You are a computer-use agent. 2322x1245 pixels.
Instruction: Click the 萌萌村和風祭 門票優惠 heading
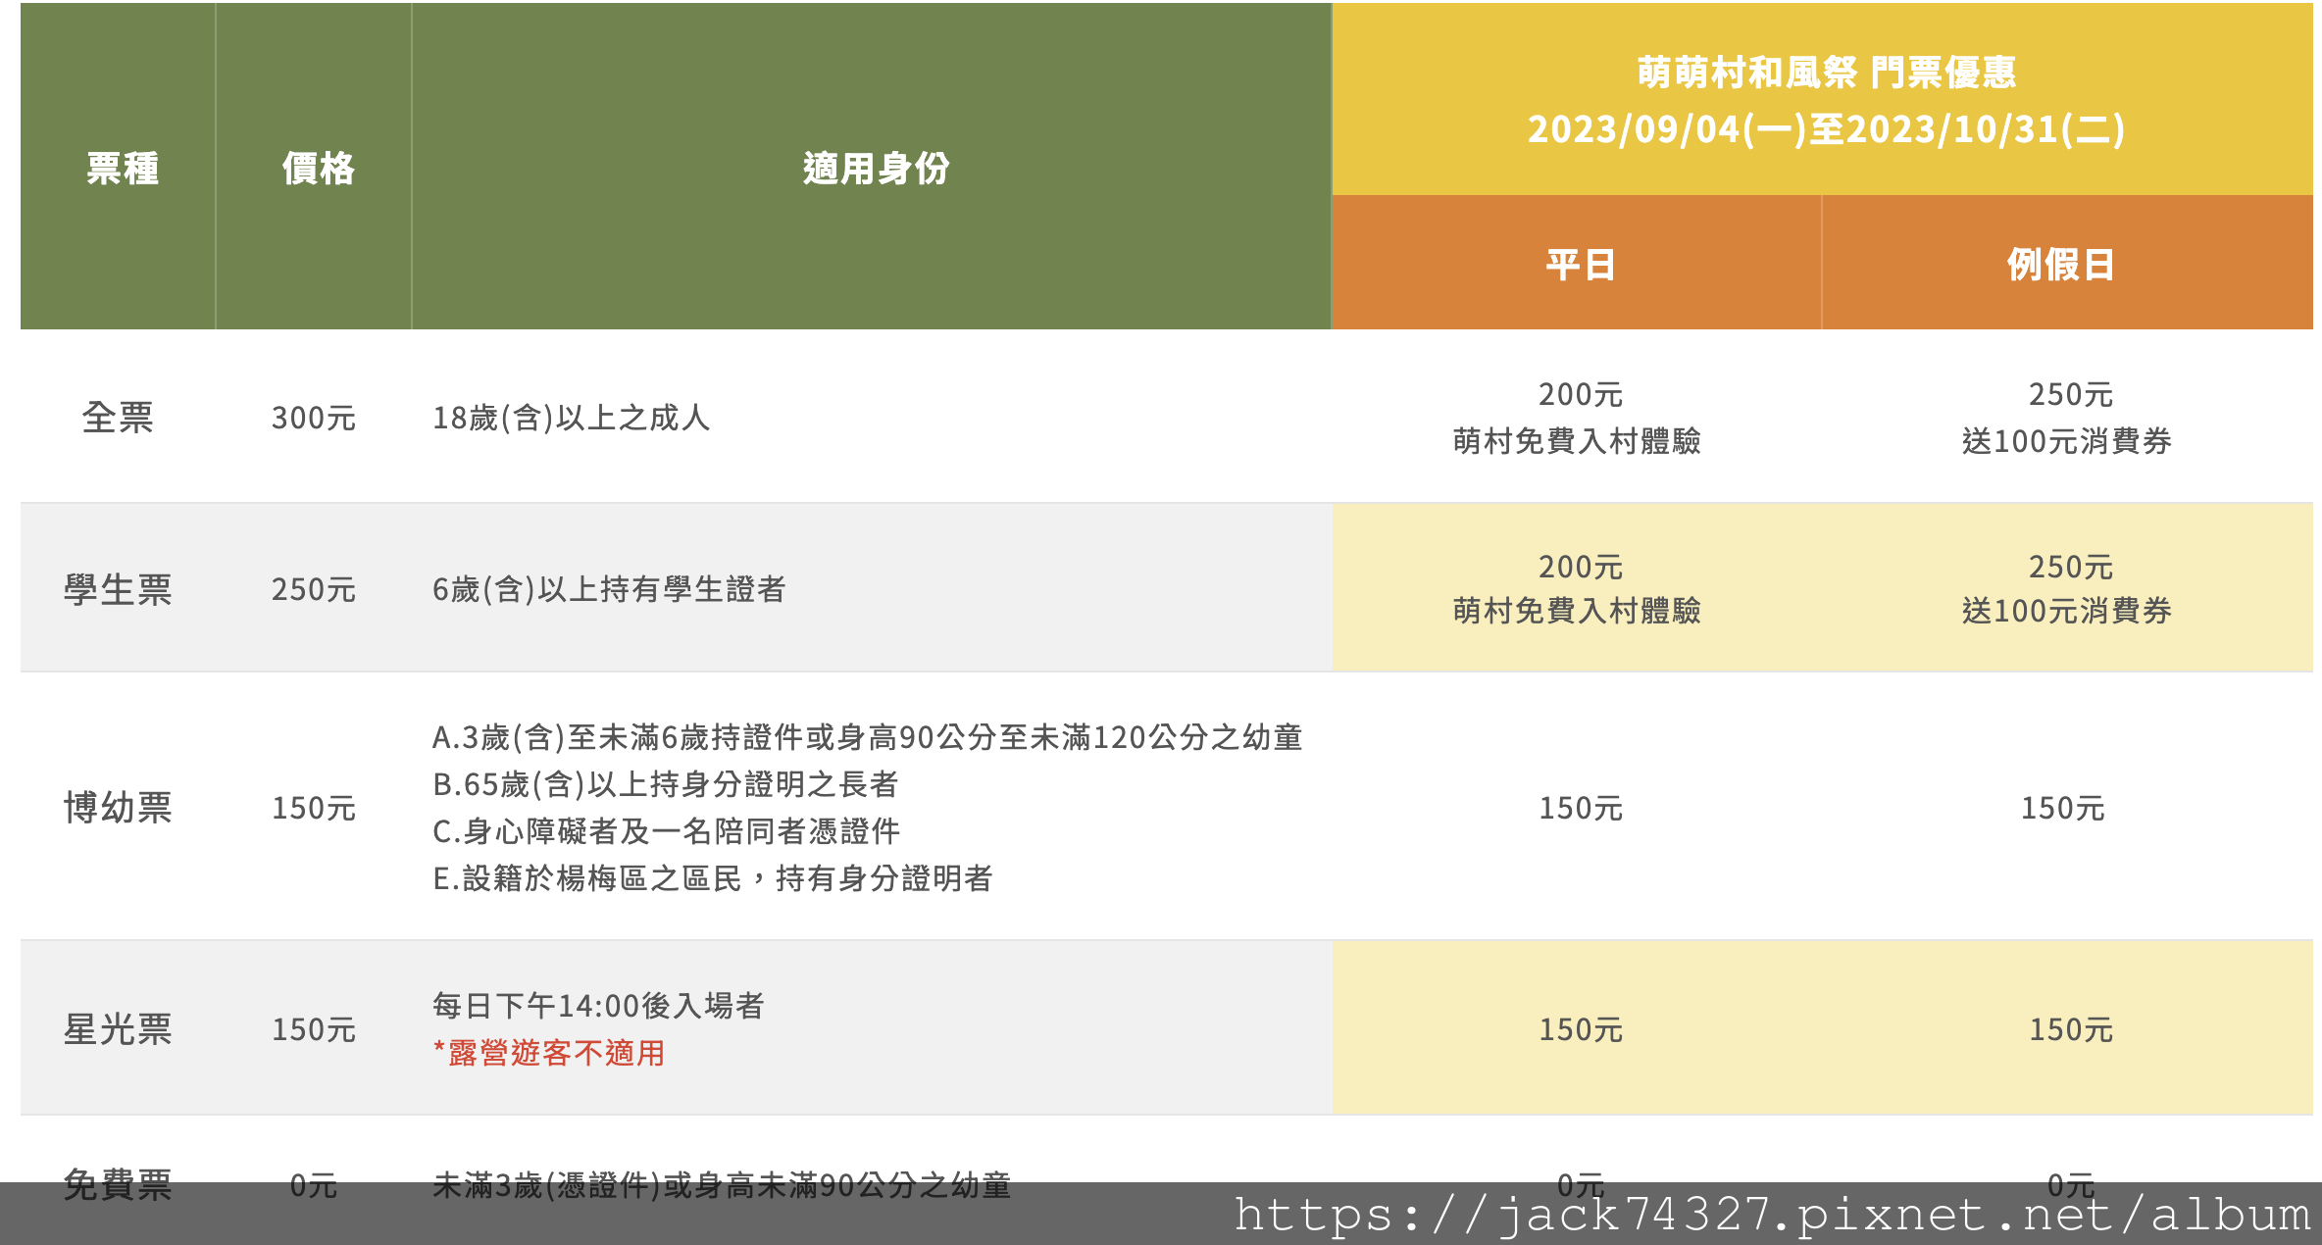click(x=1826, y=73)
